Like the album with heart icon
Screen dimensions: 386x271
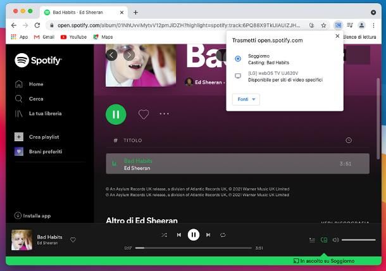[x=144, y=114]
